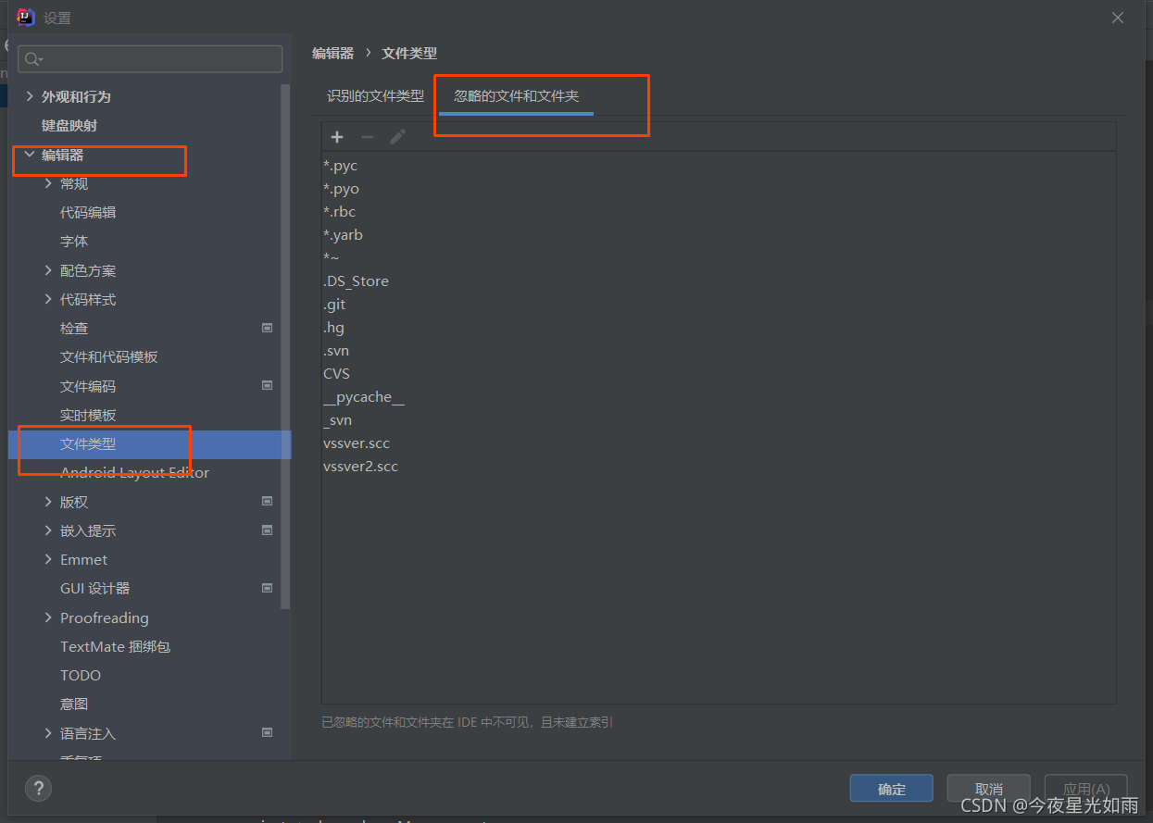Select the .hg entry

click(333, 328)
